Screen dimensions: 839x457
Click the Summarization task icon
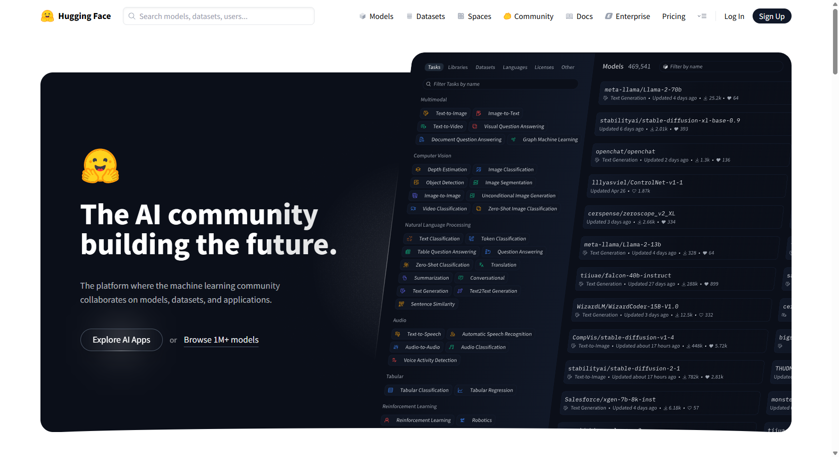click(x=405, y=278)
